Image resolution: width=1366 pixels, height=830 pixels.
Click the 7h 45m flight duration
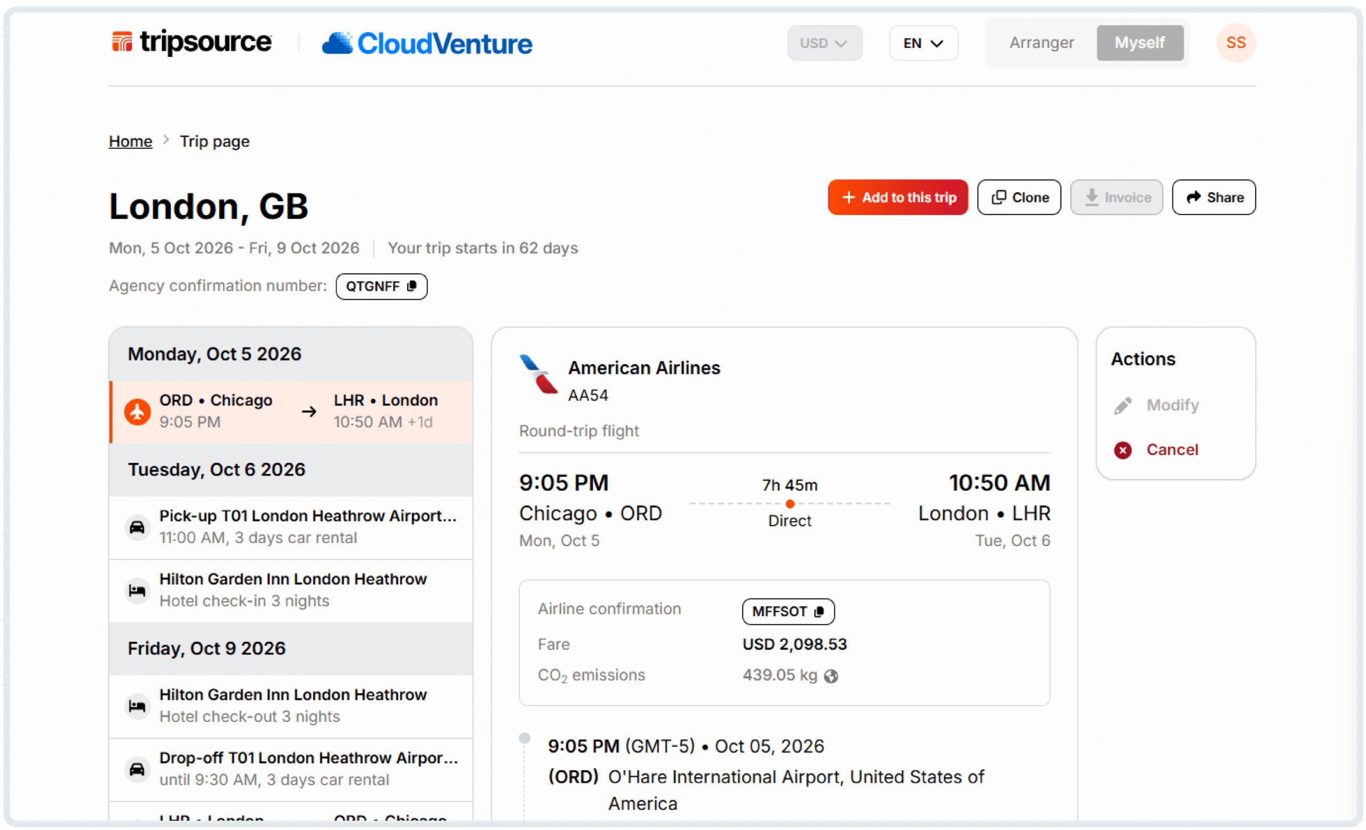click(789, 485)
